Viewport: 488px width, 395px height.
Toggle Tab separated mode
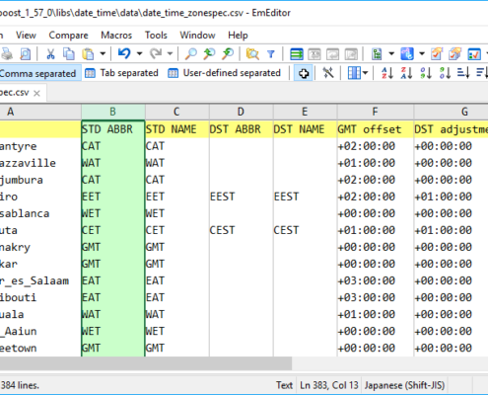[122, 73]
